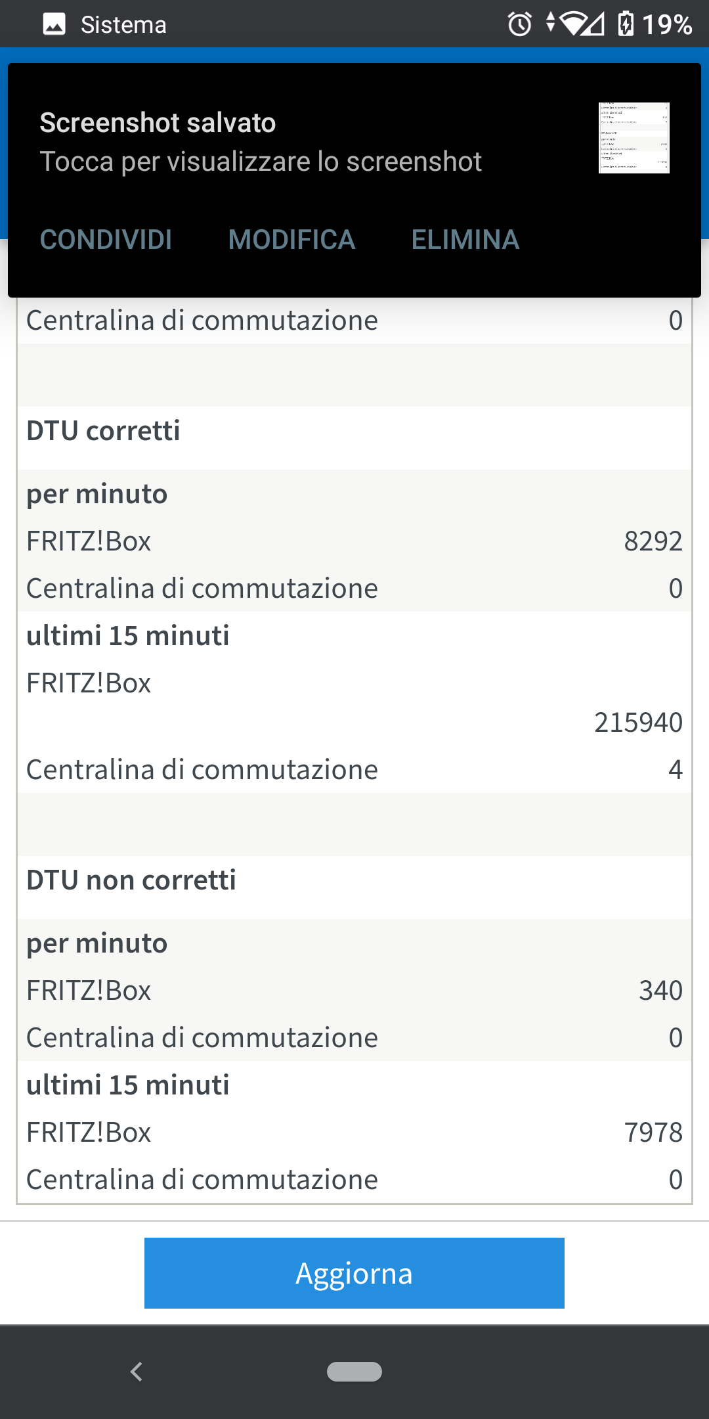
Task: Tap the 8292 per-minute FRITZ!Box value
Action: [x=653, y=541]
